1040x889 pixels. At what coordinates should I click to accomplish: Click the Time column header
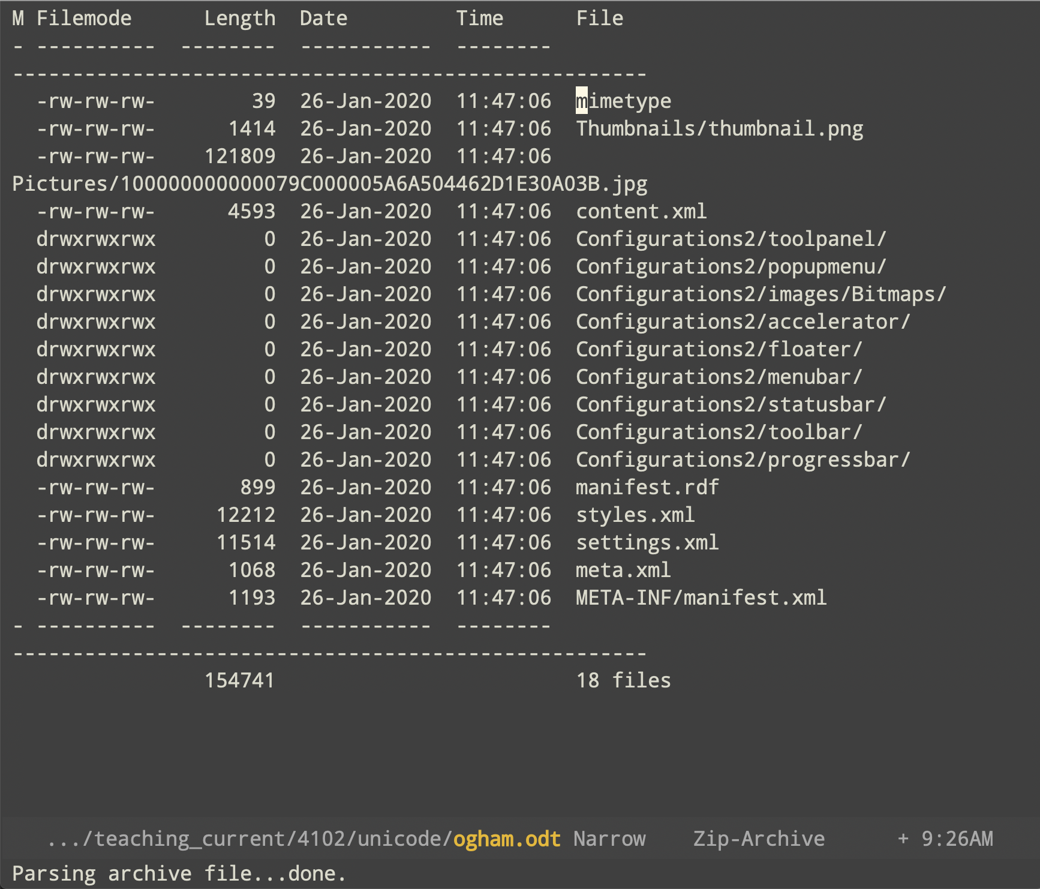480,18
